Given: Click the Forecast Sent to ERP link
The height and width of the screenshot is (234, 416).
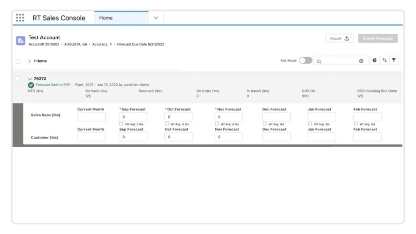Looking at the screenshot, I should [x=53, y=85].
